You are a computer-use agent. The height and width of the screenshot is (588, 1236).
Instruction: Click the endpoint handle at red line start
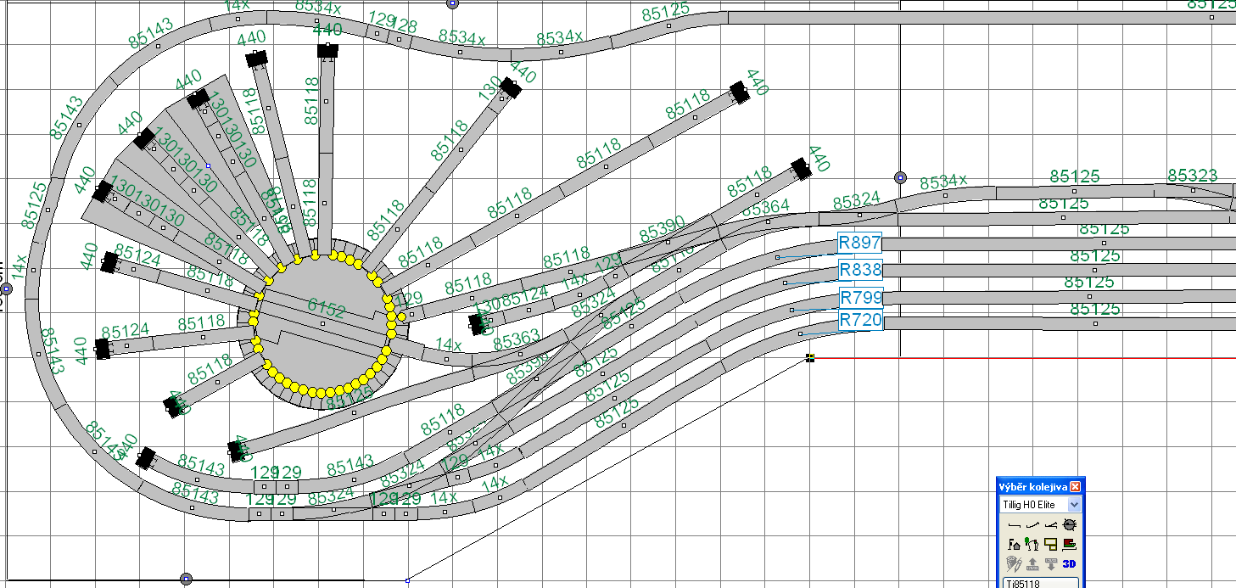[810, 358]
